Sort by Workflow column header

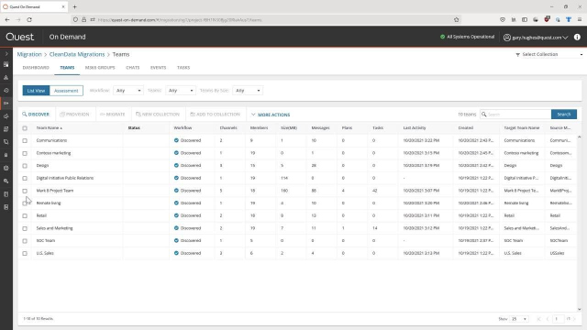click(x=183, y=128)
